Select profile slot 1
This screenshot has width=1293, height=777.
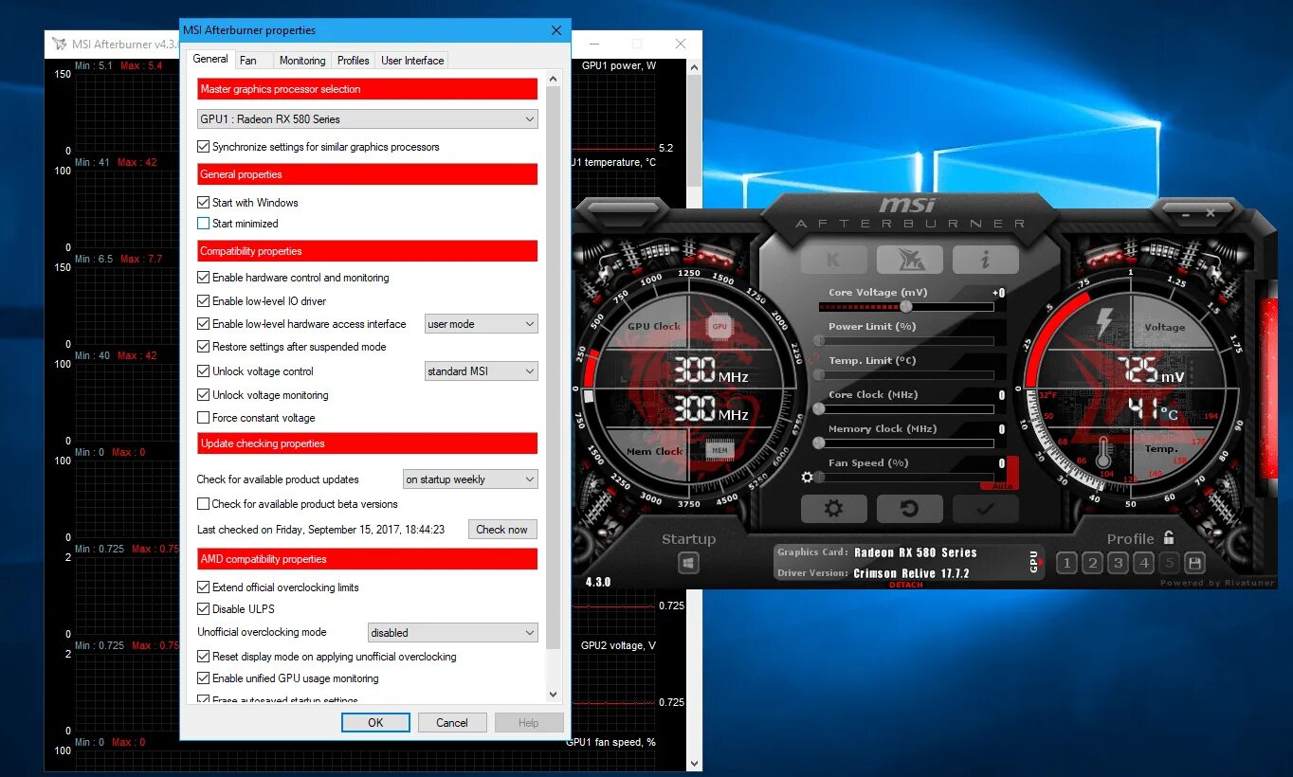point(1066,564)
